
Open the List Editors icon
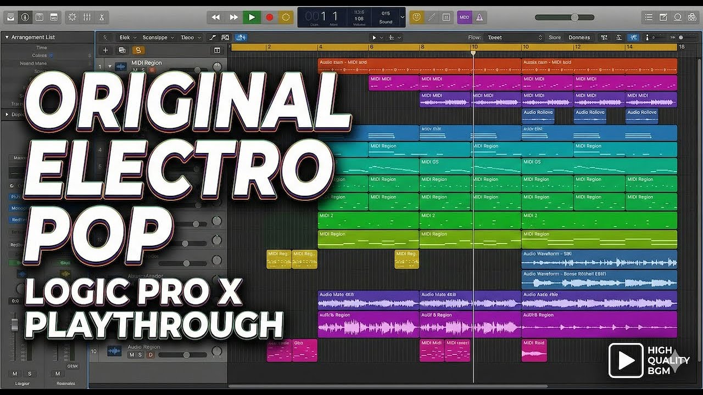[x=649, y=17]
